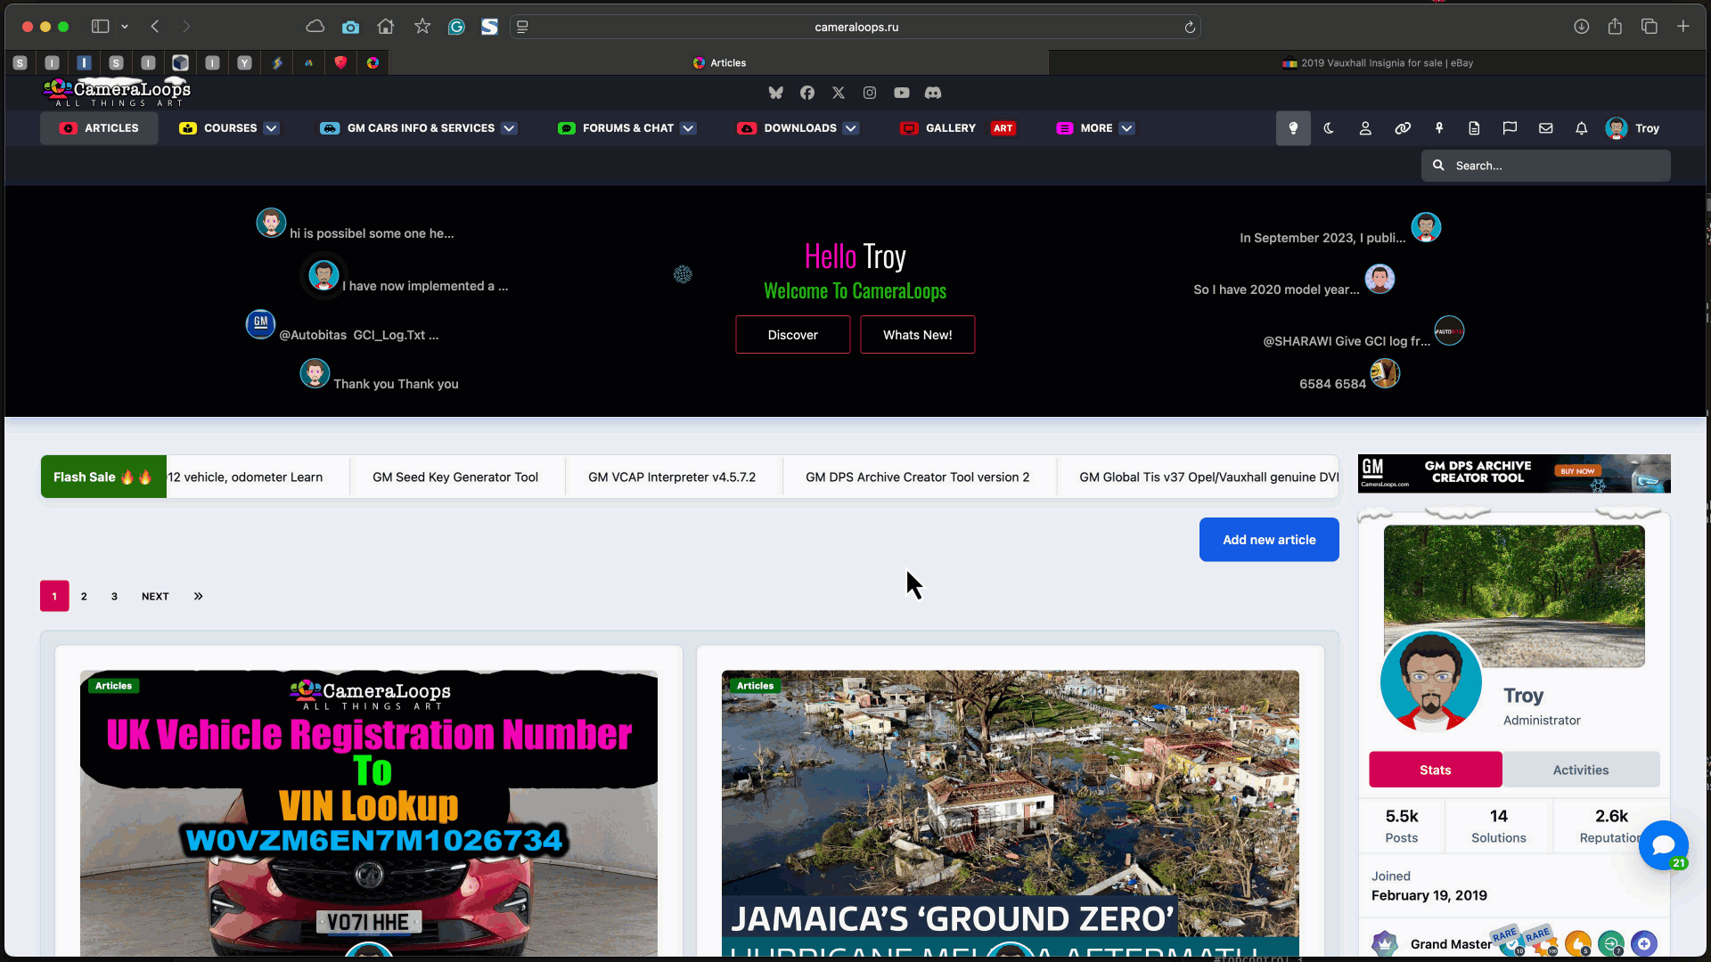Image resolution: width=1711 pixels, height=962 pixels.
Task: Switch to the eBay Vauxhall Insignia tab
Action: click(1378, 63)
